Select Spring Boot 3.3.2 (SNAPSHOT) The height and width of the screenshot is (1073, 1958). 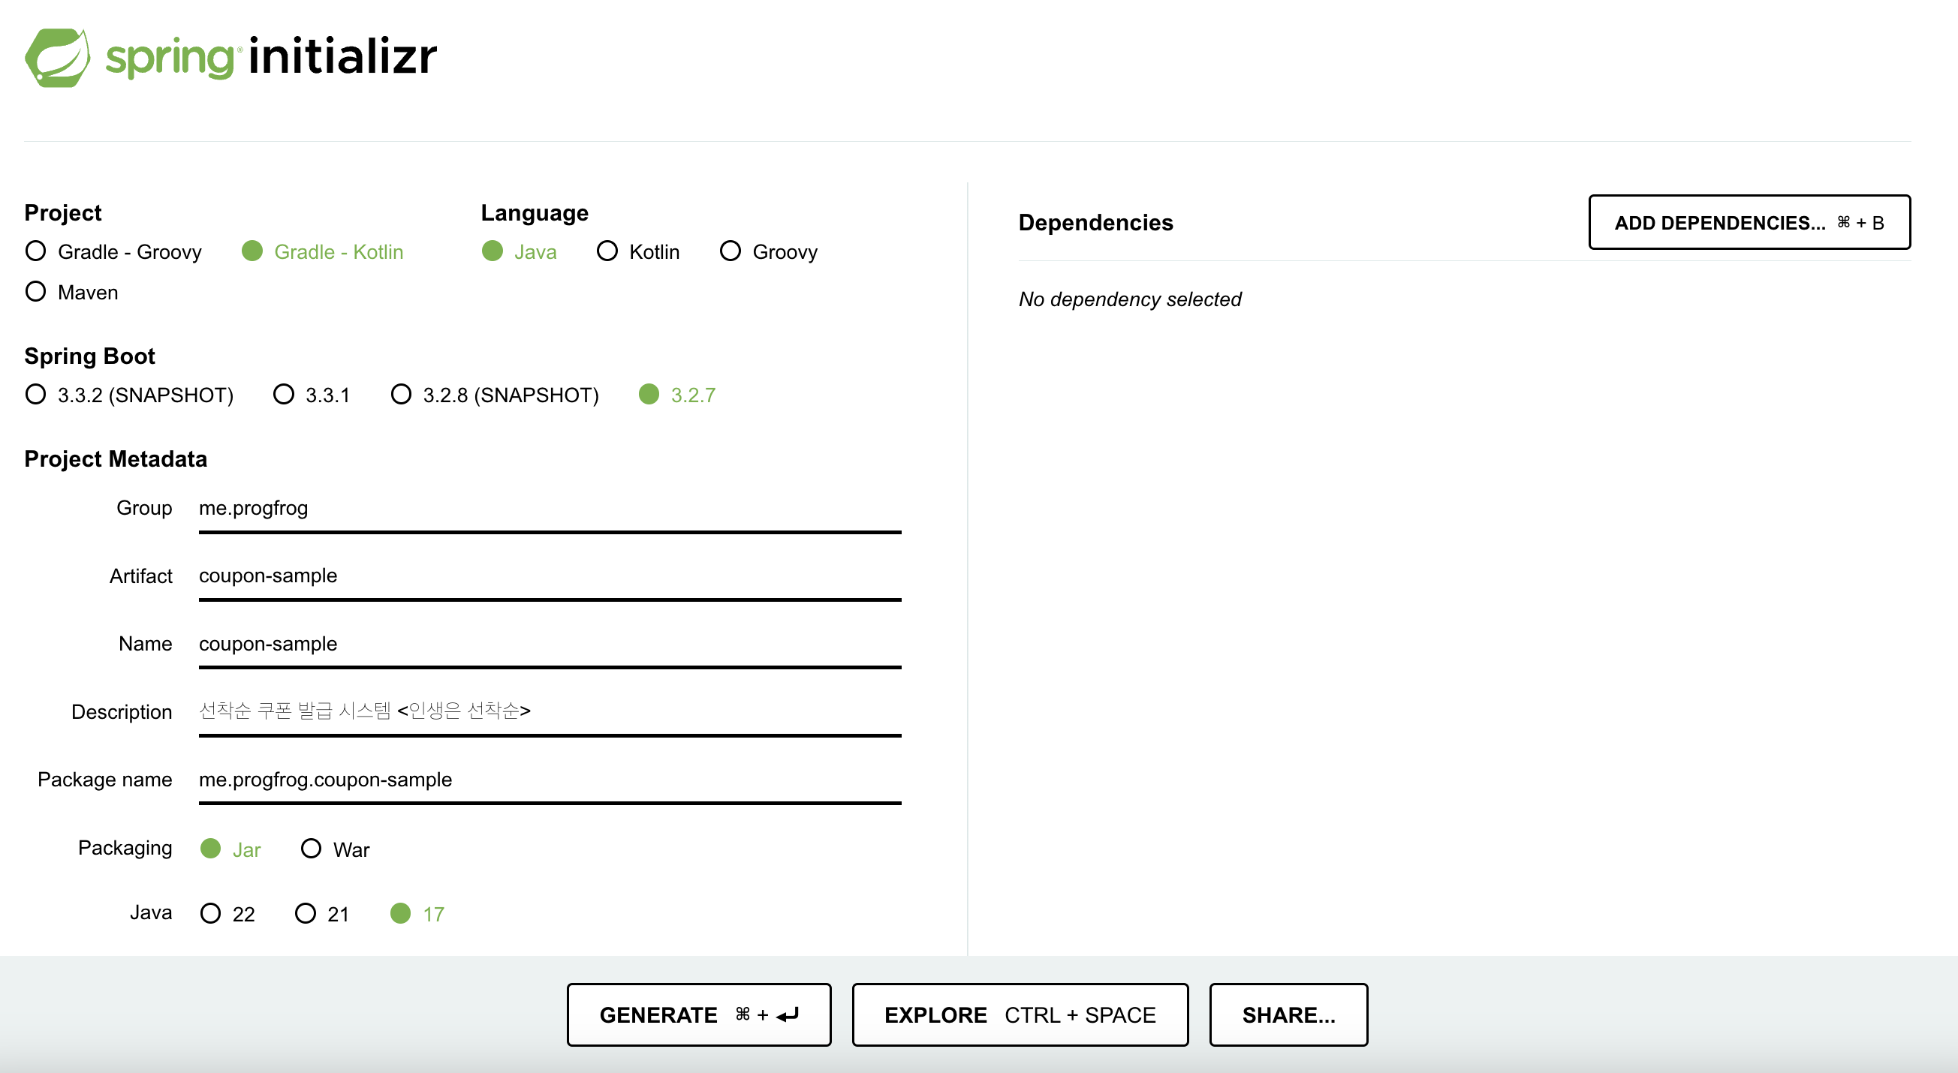point(36,395)
